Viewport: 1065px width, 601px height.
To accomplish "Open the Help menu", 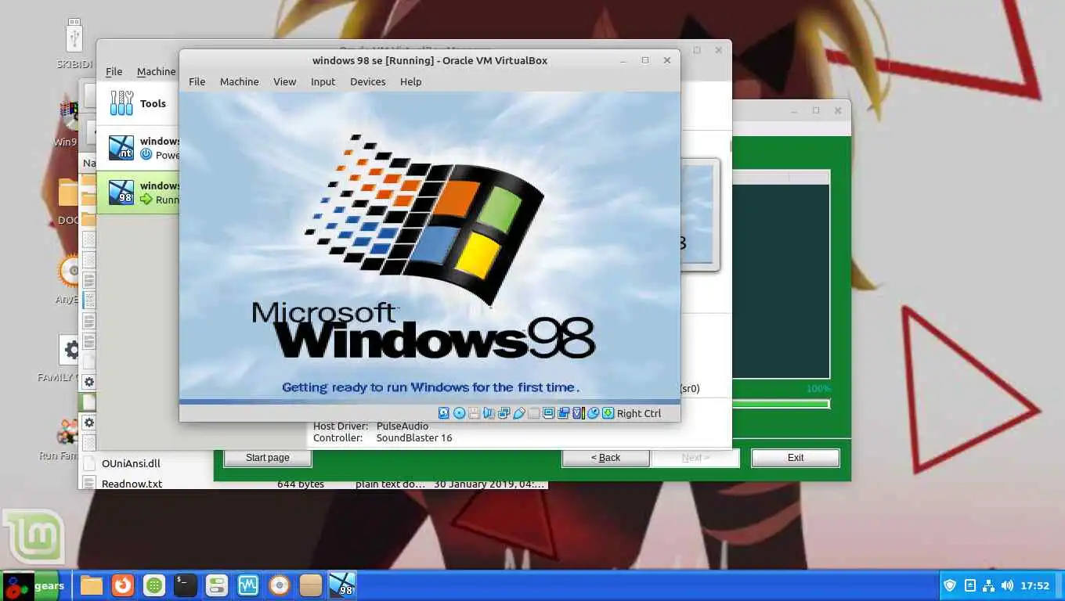I will (410, 81).
